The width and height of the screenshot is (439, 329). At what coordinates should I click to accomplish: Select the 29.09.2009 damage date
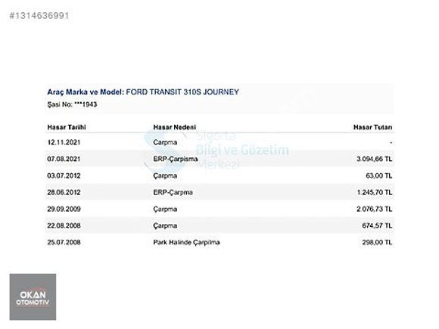point(64,209)
